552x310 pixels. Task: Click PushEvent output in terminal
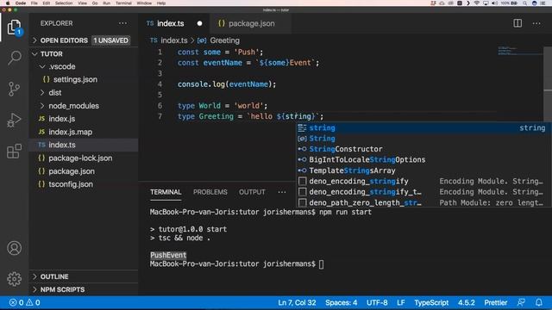tap(168, 255)
